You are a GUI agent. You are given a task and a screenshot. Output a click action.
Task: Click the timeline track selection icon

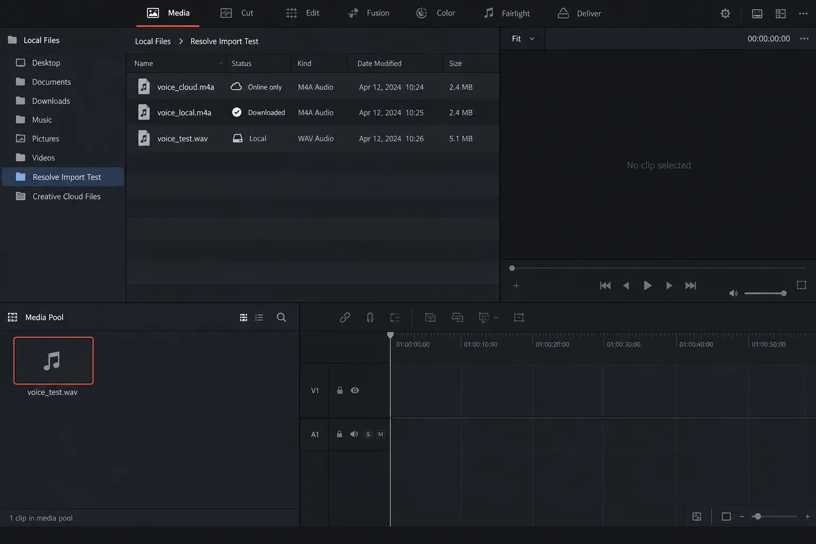pyautogui.click(x=395, y=317)
